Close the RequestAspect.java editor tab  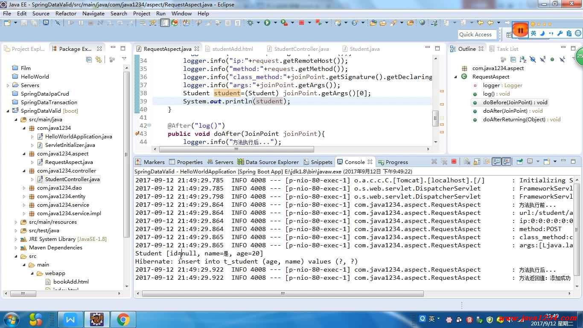[x=197, y=49]
